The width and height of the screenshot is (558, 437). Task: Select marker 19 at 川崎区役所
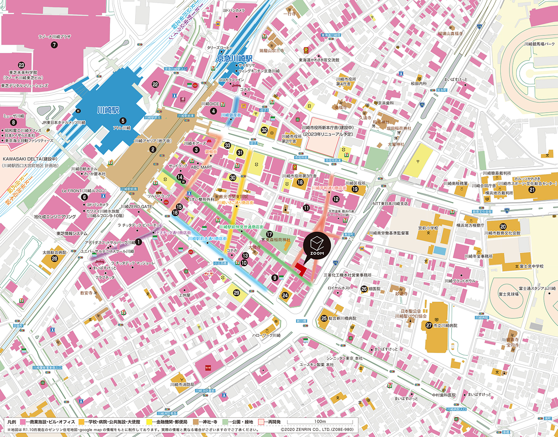point(355,189)
